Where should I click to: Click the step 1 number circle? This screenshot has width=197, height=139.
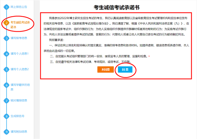point(6,7)
